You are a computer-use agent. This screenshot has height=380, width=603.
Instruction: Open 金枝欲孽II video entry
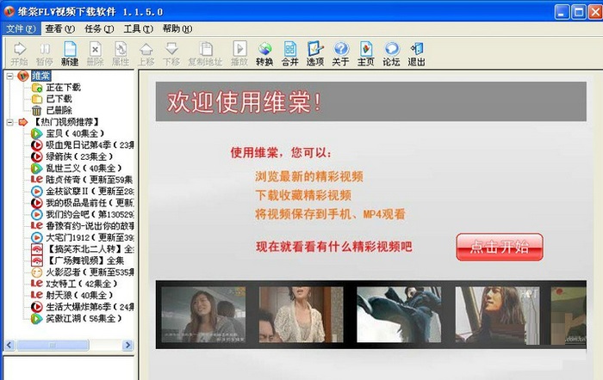pos(90,191)
